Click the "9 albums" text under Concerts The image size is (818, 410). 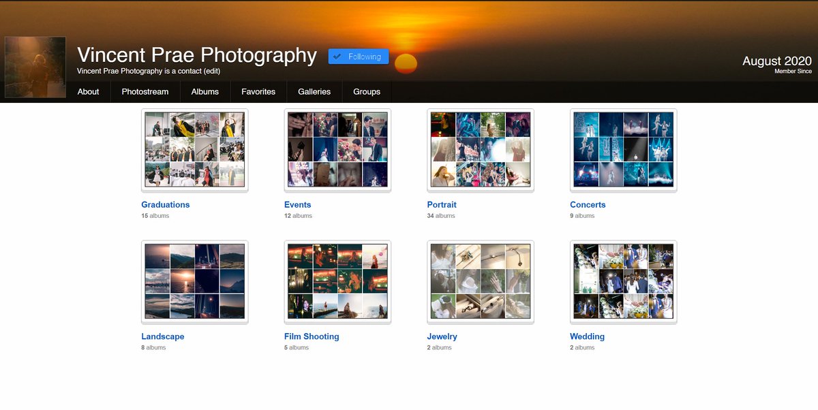coord(583,216)
